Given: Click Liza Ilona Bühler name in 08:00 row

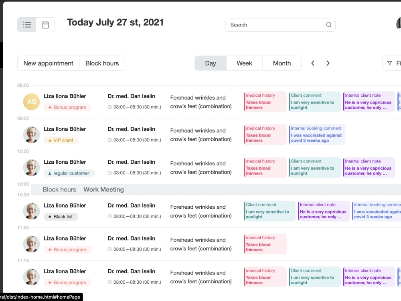Looking at the screenshot, I should pos(65,96).
